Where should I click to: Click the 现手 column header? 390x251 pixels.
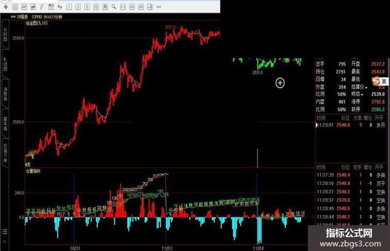pos(357,167)
